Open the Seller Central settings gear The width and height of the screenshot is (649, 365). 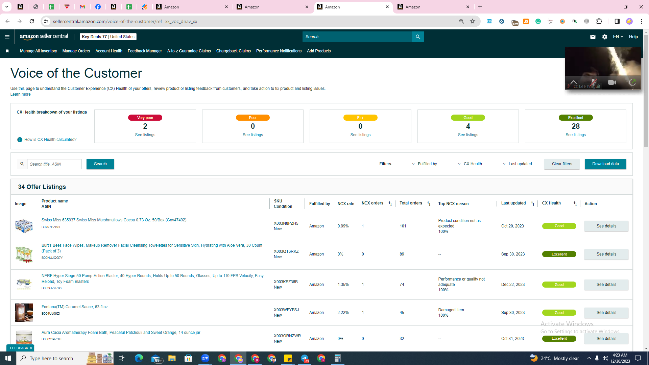605,37
